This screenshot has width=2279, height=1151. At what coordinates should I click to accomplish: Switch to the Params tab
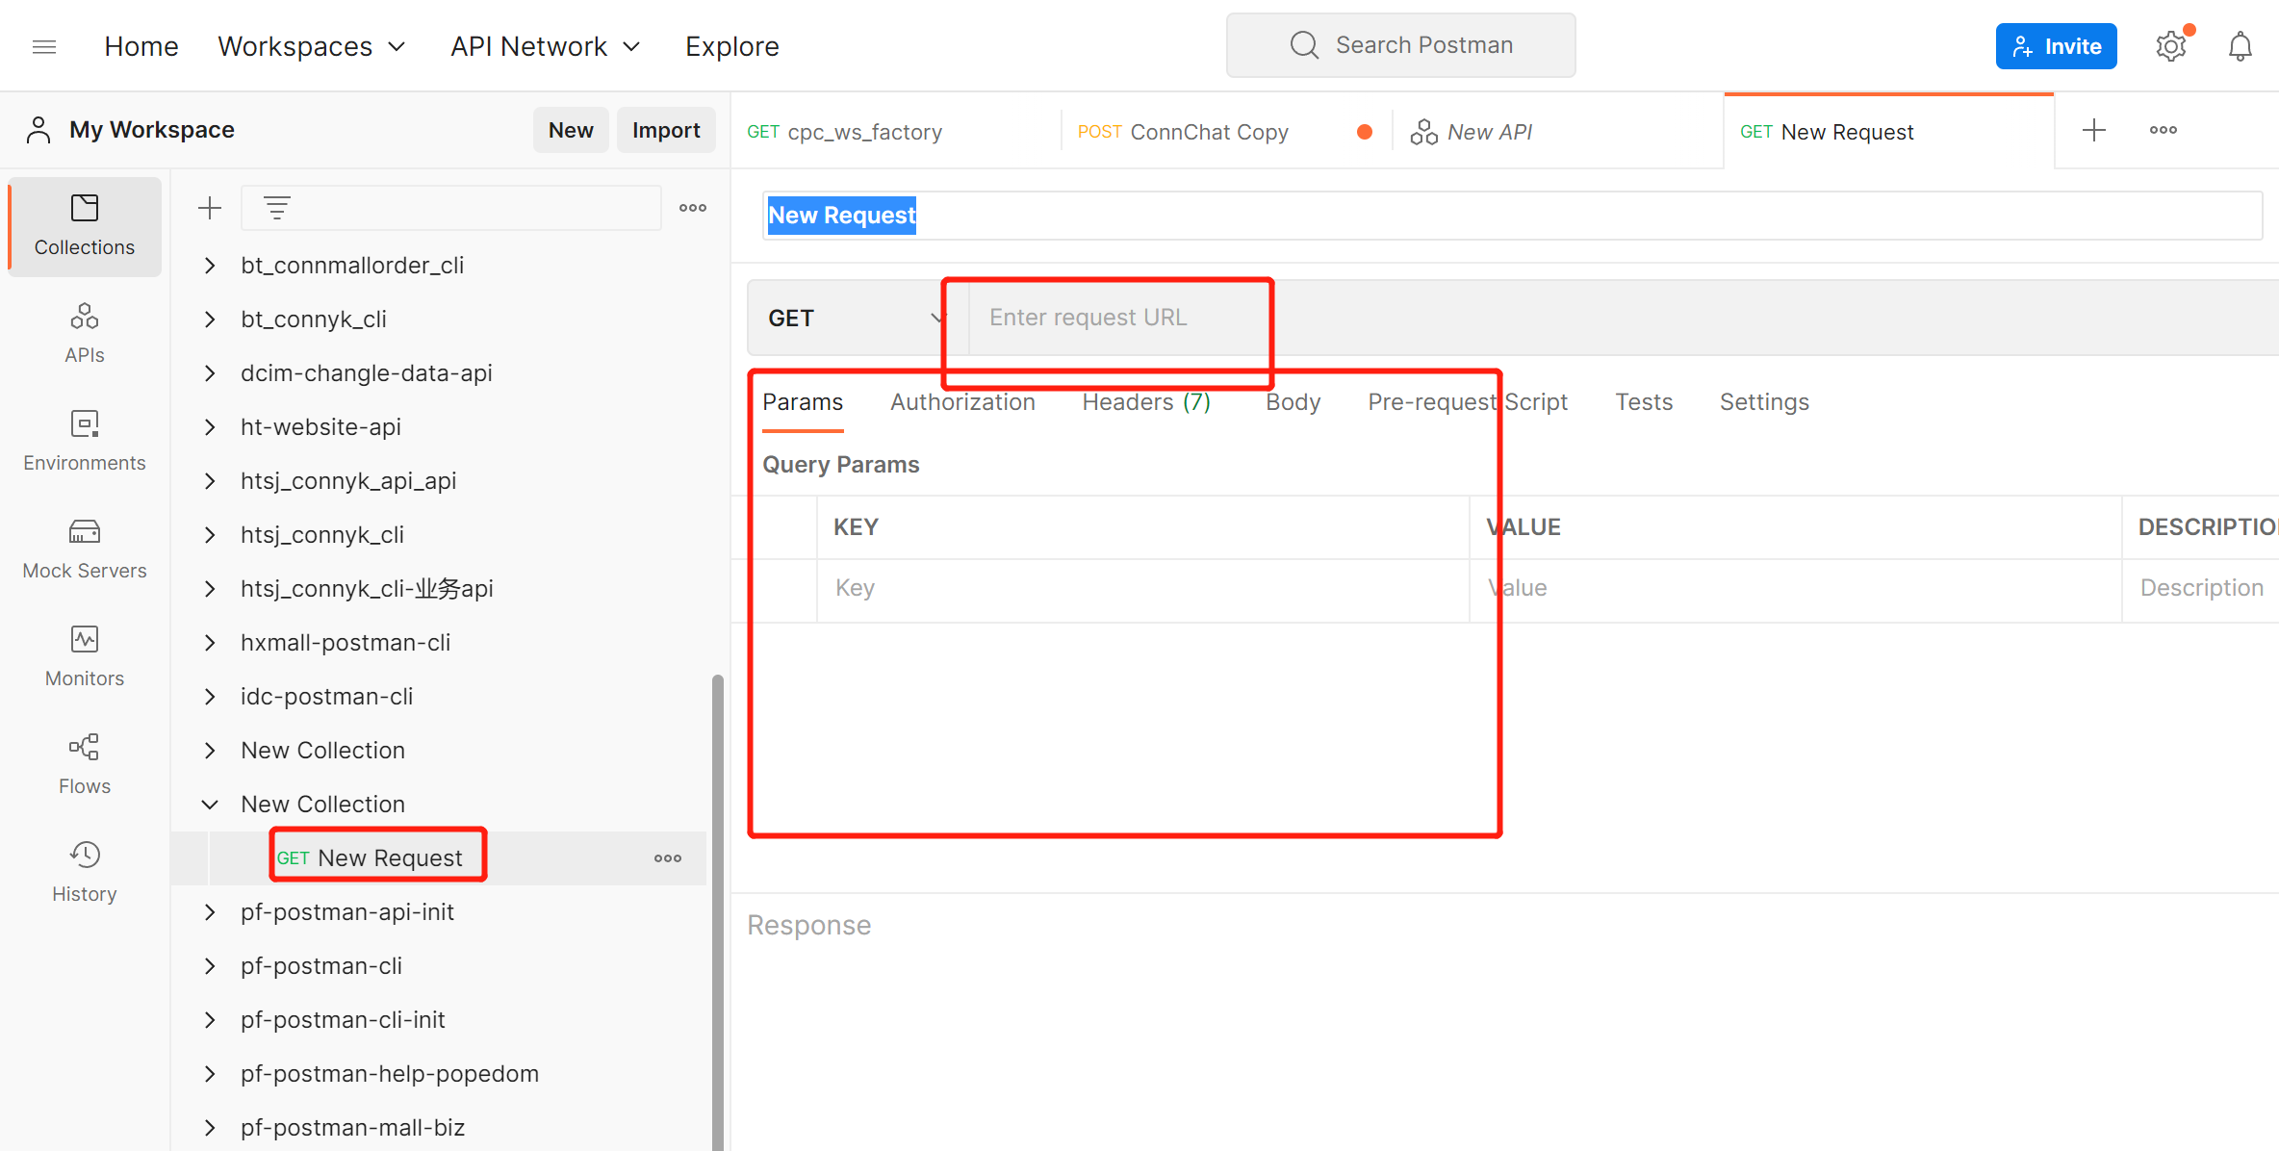(x=803, y=402)
